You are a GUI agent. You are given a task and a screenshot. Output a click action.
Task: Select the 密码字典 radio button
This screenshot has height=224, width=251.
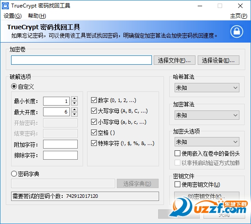coord(14,173)
